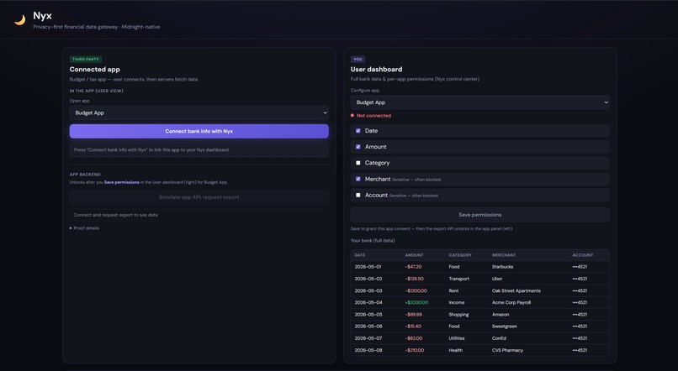This screenshot has width=678, height=371.
Task: Select the -$89.99 amount cell
Action: (413, 315)
